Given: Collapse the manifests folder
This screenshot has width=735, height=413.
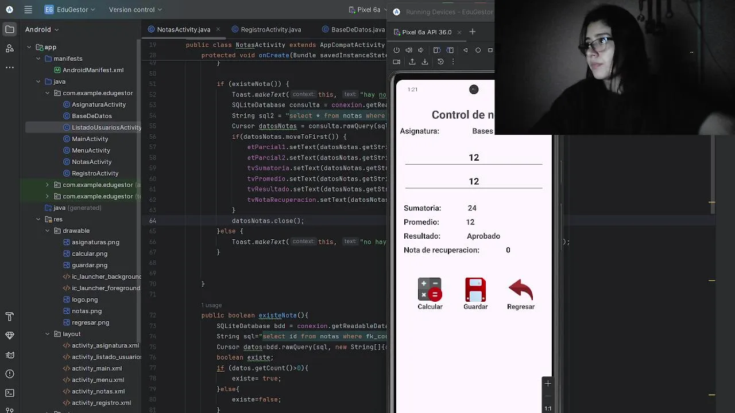Looking at the screenshot, I should [38, 59].
